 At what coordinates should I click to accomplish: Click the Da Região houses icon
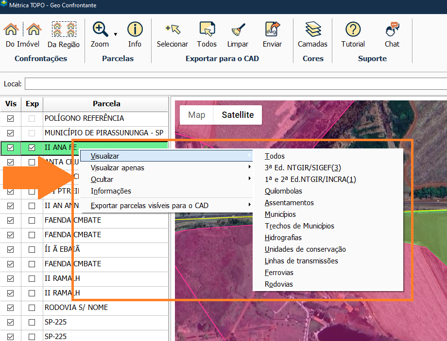pyautogui.click(x=63, y=31)
